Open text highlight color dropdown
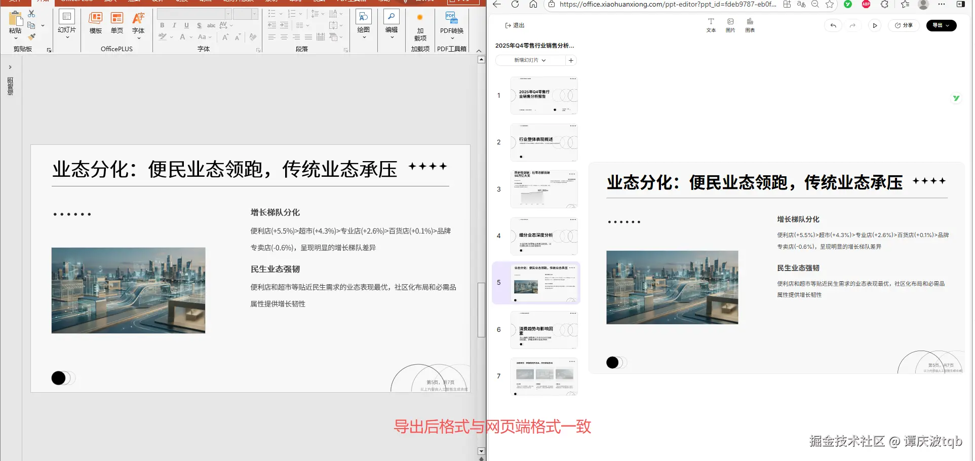975x461 pixels. click(x=171, y=37)
